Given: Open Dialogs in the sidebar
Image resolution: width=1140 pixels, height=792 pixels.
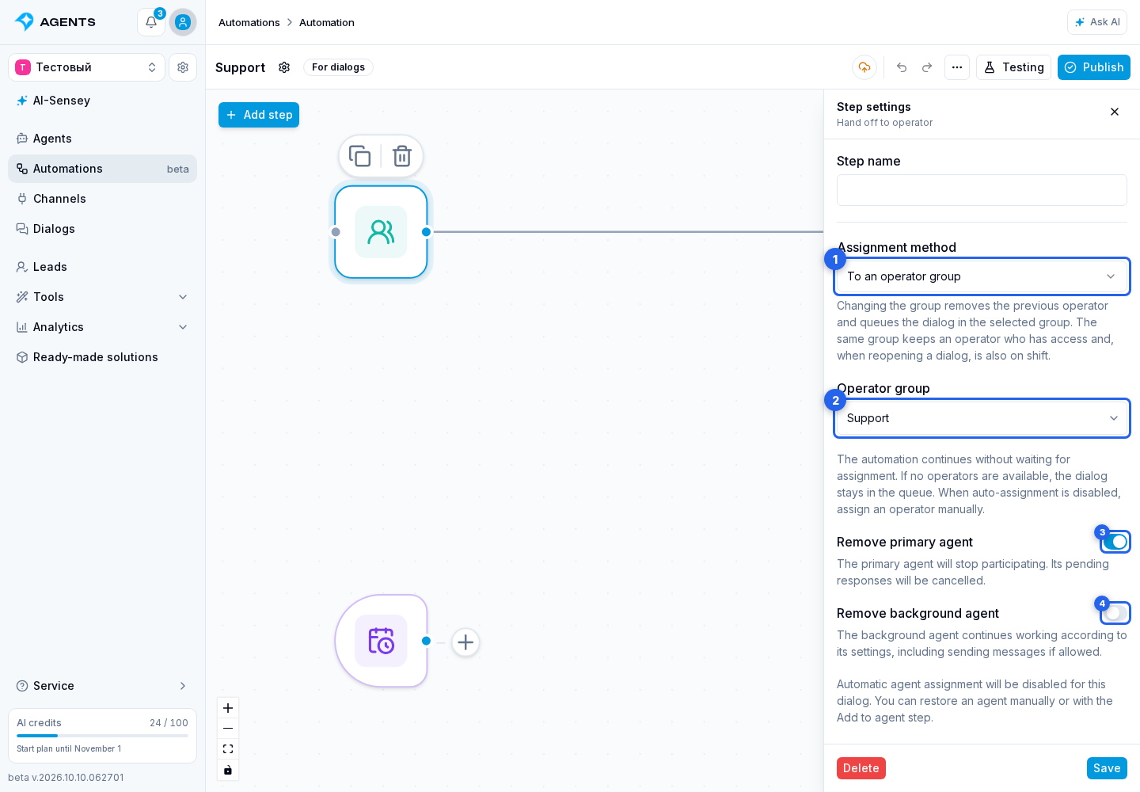Looking at the screenshot, I should 102,229.
